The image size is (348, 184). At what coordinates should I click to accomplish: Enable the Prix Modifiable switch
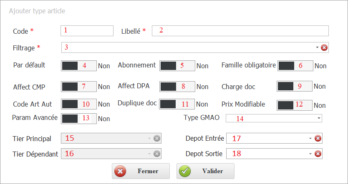[295, 105]
